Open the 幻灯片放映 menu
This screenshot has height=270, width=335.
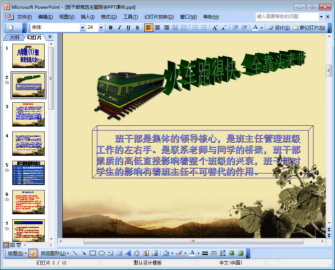tap(159, 17)
